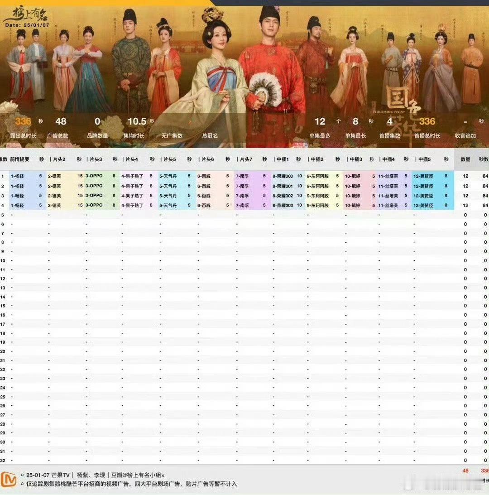The image size is (489, 495).
Task: Select the 7-南孚 cell in episode 4
Action: (x=242, y=205)
